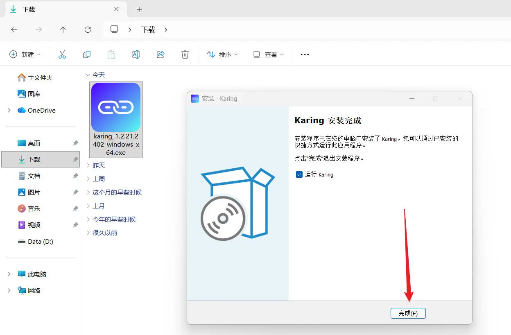Expand the OneDrive tree node

[9, 110]
